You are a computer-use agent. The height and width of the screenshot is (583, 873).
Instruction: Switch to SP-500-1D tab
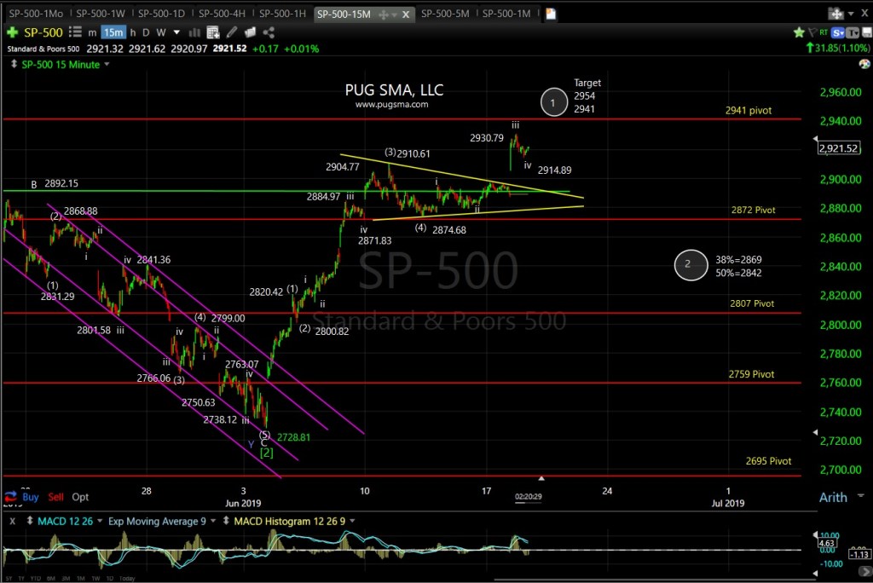pos(161,14)
